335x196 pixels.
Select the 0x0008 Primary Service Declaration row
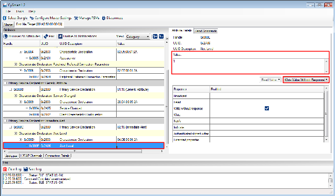pos(84,89)
